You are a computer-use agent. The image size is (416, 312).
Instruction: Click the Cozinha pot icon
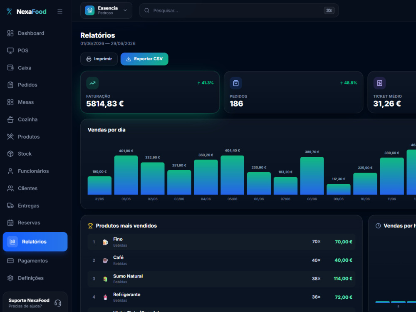point(10,119)
